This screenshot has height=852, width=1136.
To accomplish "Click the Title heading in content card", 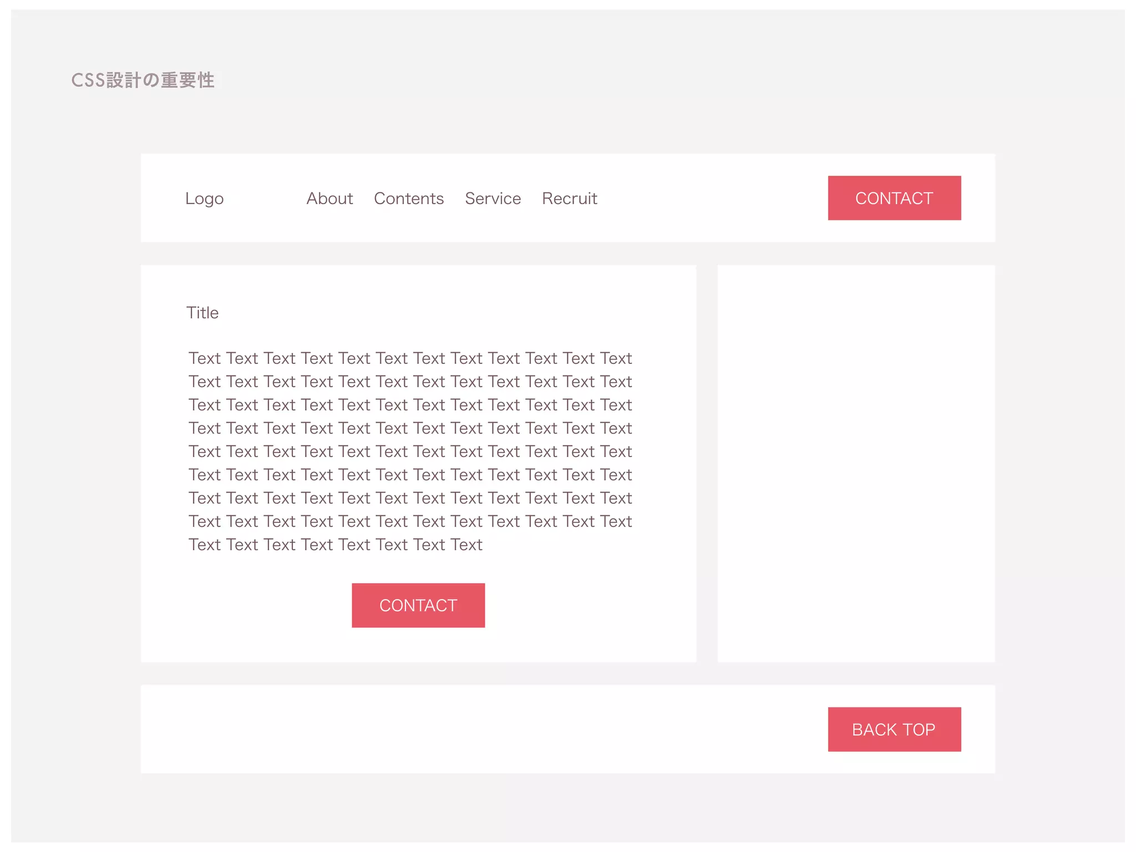I will click(x=202, y=313).
